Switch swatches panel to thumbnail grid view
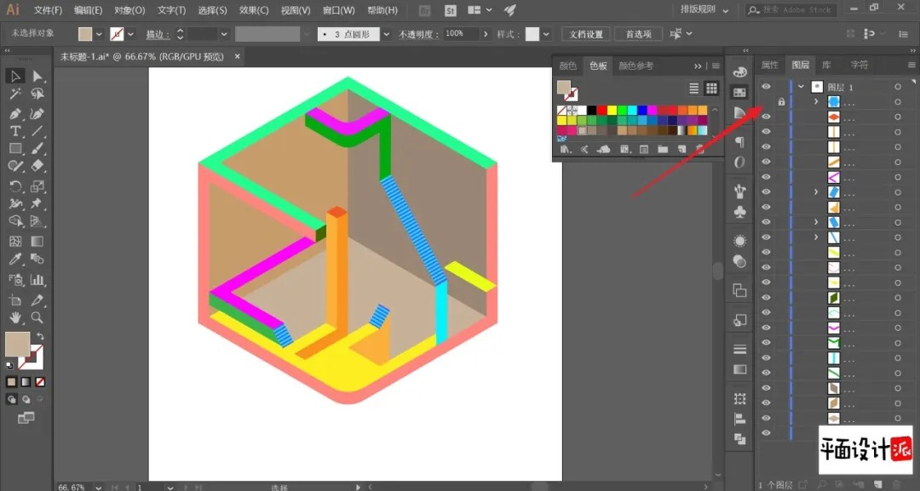The height and width of the screenshot is (491, 920). click(x=711, y=88)
